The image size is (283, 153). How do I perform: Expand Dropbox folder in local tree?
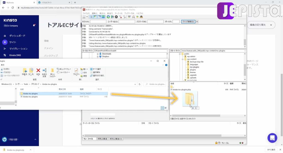tap(98, 57)
